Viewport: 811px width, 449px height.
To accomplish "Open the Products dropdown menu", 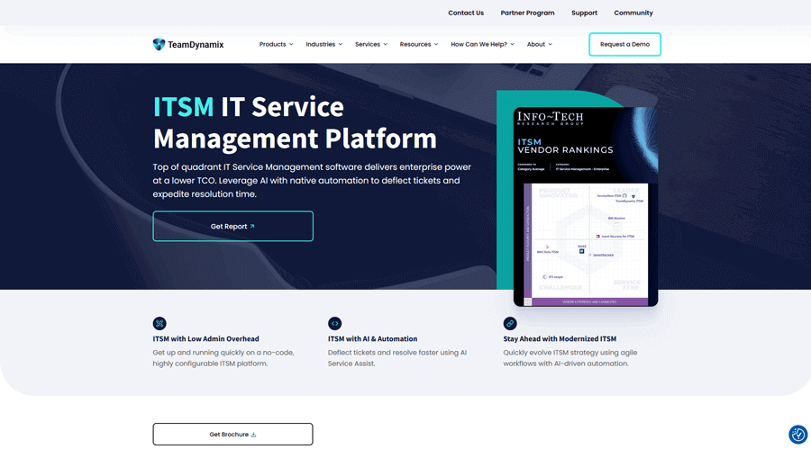I will coord(277,44).
